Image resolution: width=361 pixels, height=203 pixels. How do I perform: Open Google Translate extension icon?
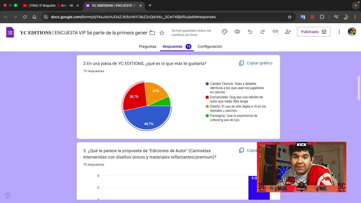303,17
